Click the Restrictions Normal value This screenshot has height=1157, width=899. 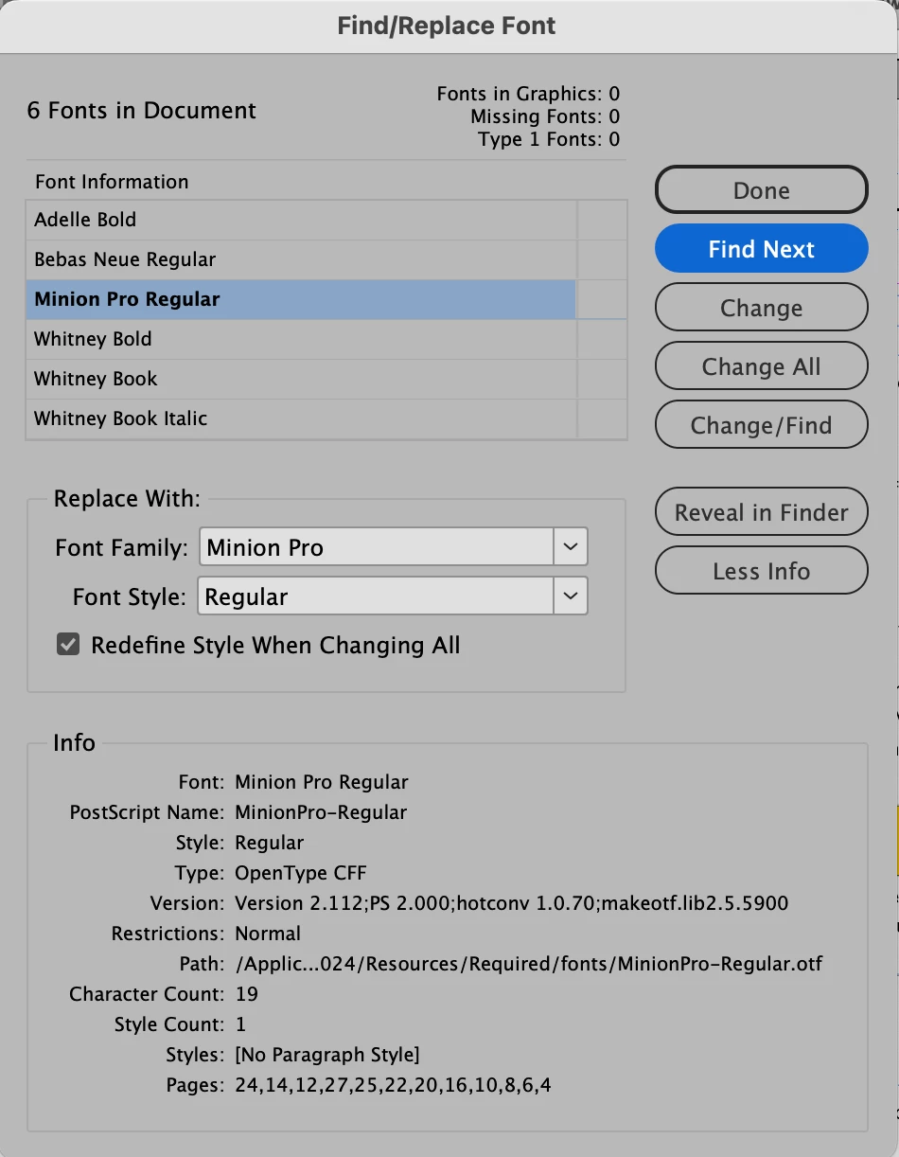coord(268,934)
